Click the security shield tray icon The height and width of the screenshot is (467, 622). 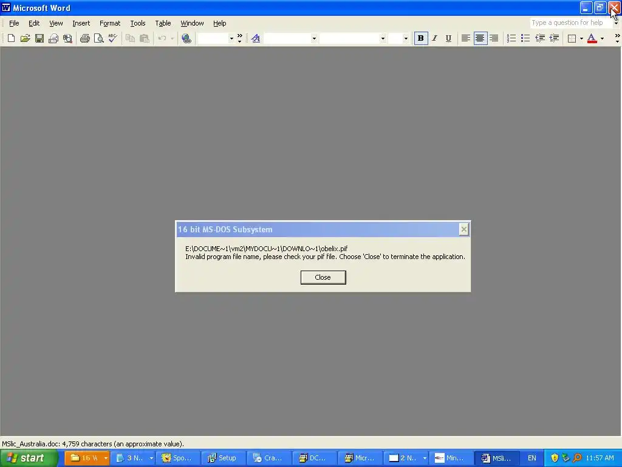[555, 458]
